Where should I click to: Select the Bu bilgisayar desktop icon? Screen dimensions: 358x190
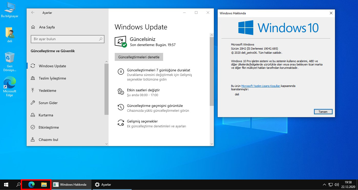(x=10, y=10)
